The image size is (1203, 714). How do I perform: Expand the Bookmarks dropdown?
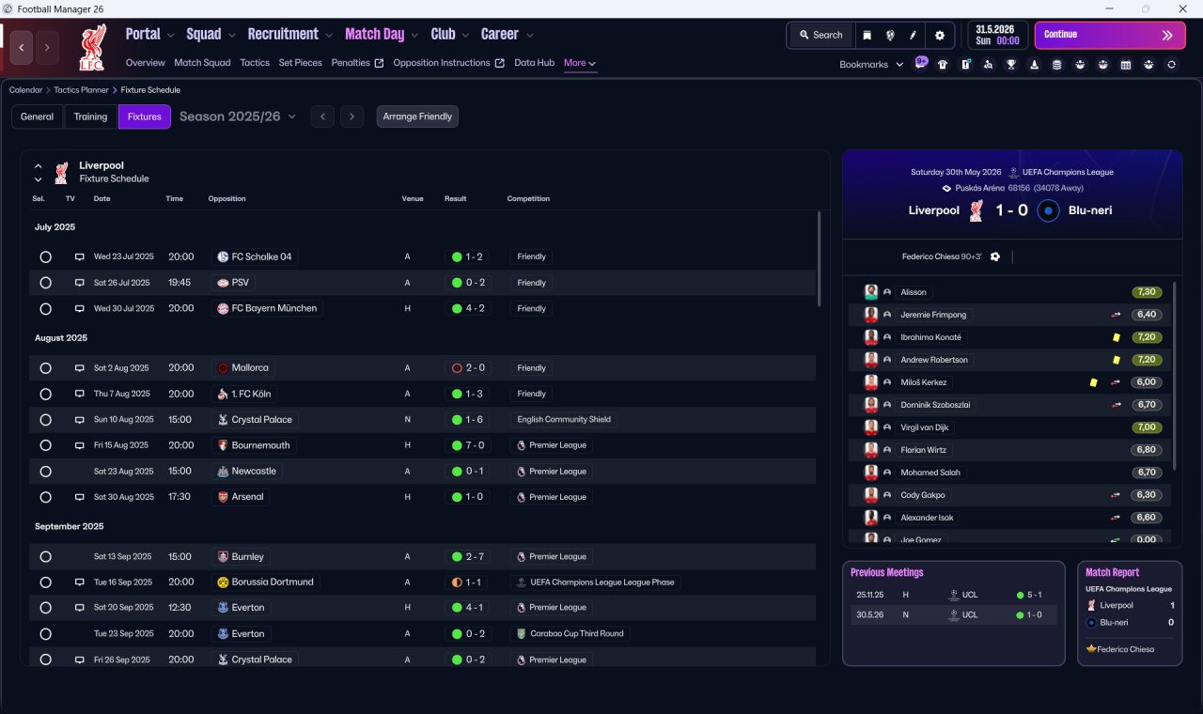871,64
